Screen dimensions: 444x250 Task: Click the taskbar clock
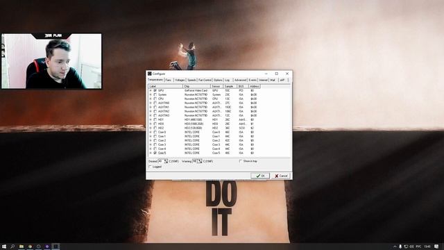[x=427, y=247]
